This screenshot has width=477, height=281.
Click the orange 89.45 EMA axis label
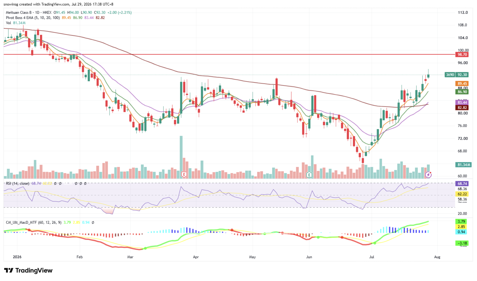[x=462, y=84]
